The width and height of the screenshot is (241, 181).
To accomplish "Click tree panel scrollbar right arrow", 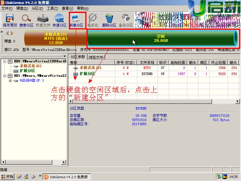I will pos(64,162).
